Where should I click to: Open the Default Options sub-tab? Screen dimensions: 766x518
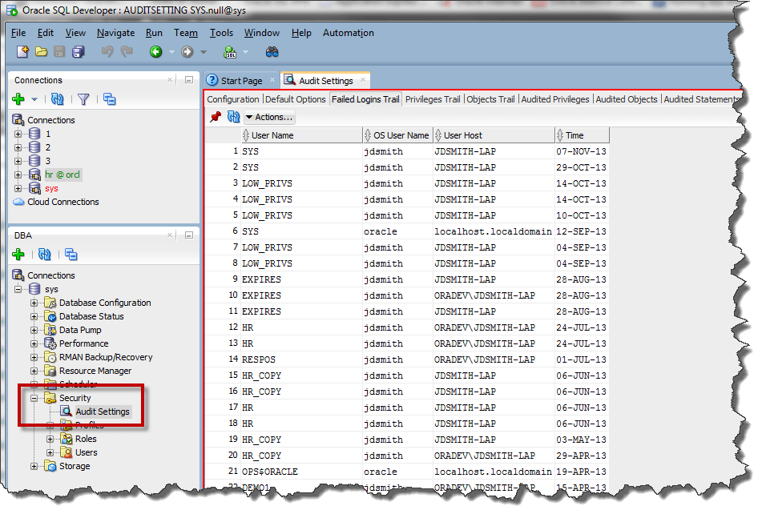click(296, 99)
